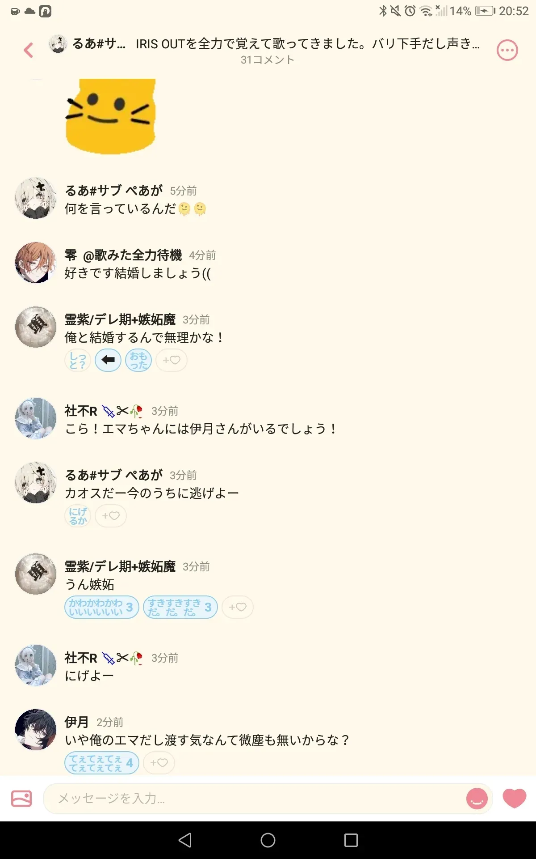Tap the pink heart like button

[x=515, y=799]
